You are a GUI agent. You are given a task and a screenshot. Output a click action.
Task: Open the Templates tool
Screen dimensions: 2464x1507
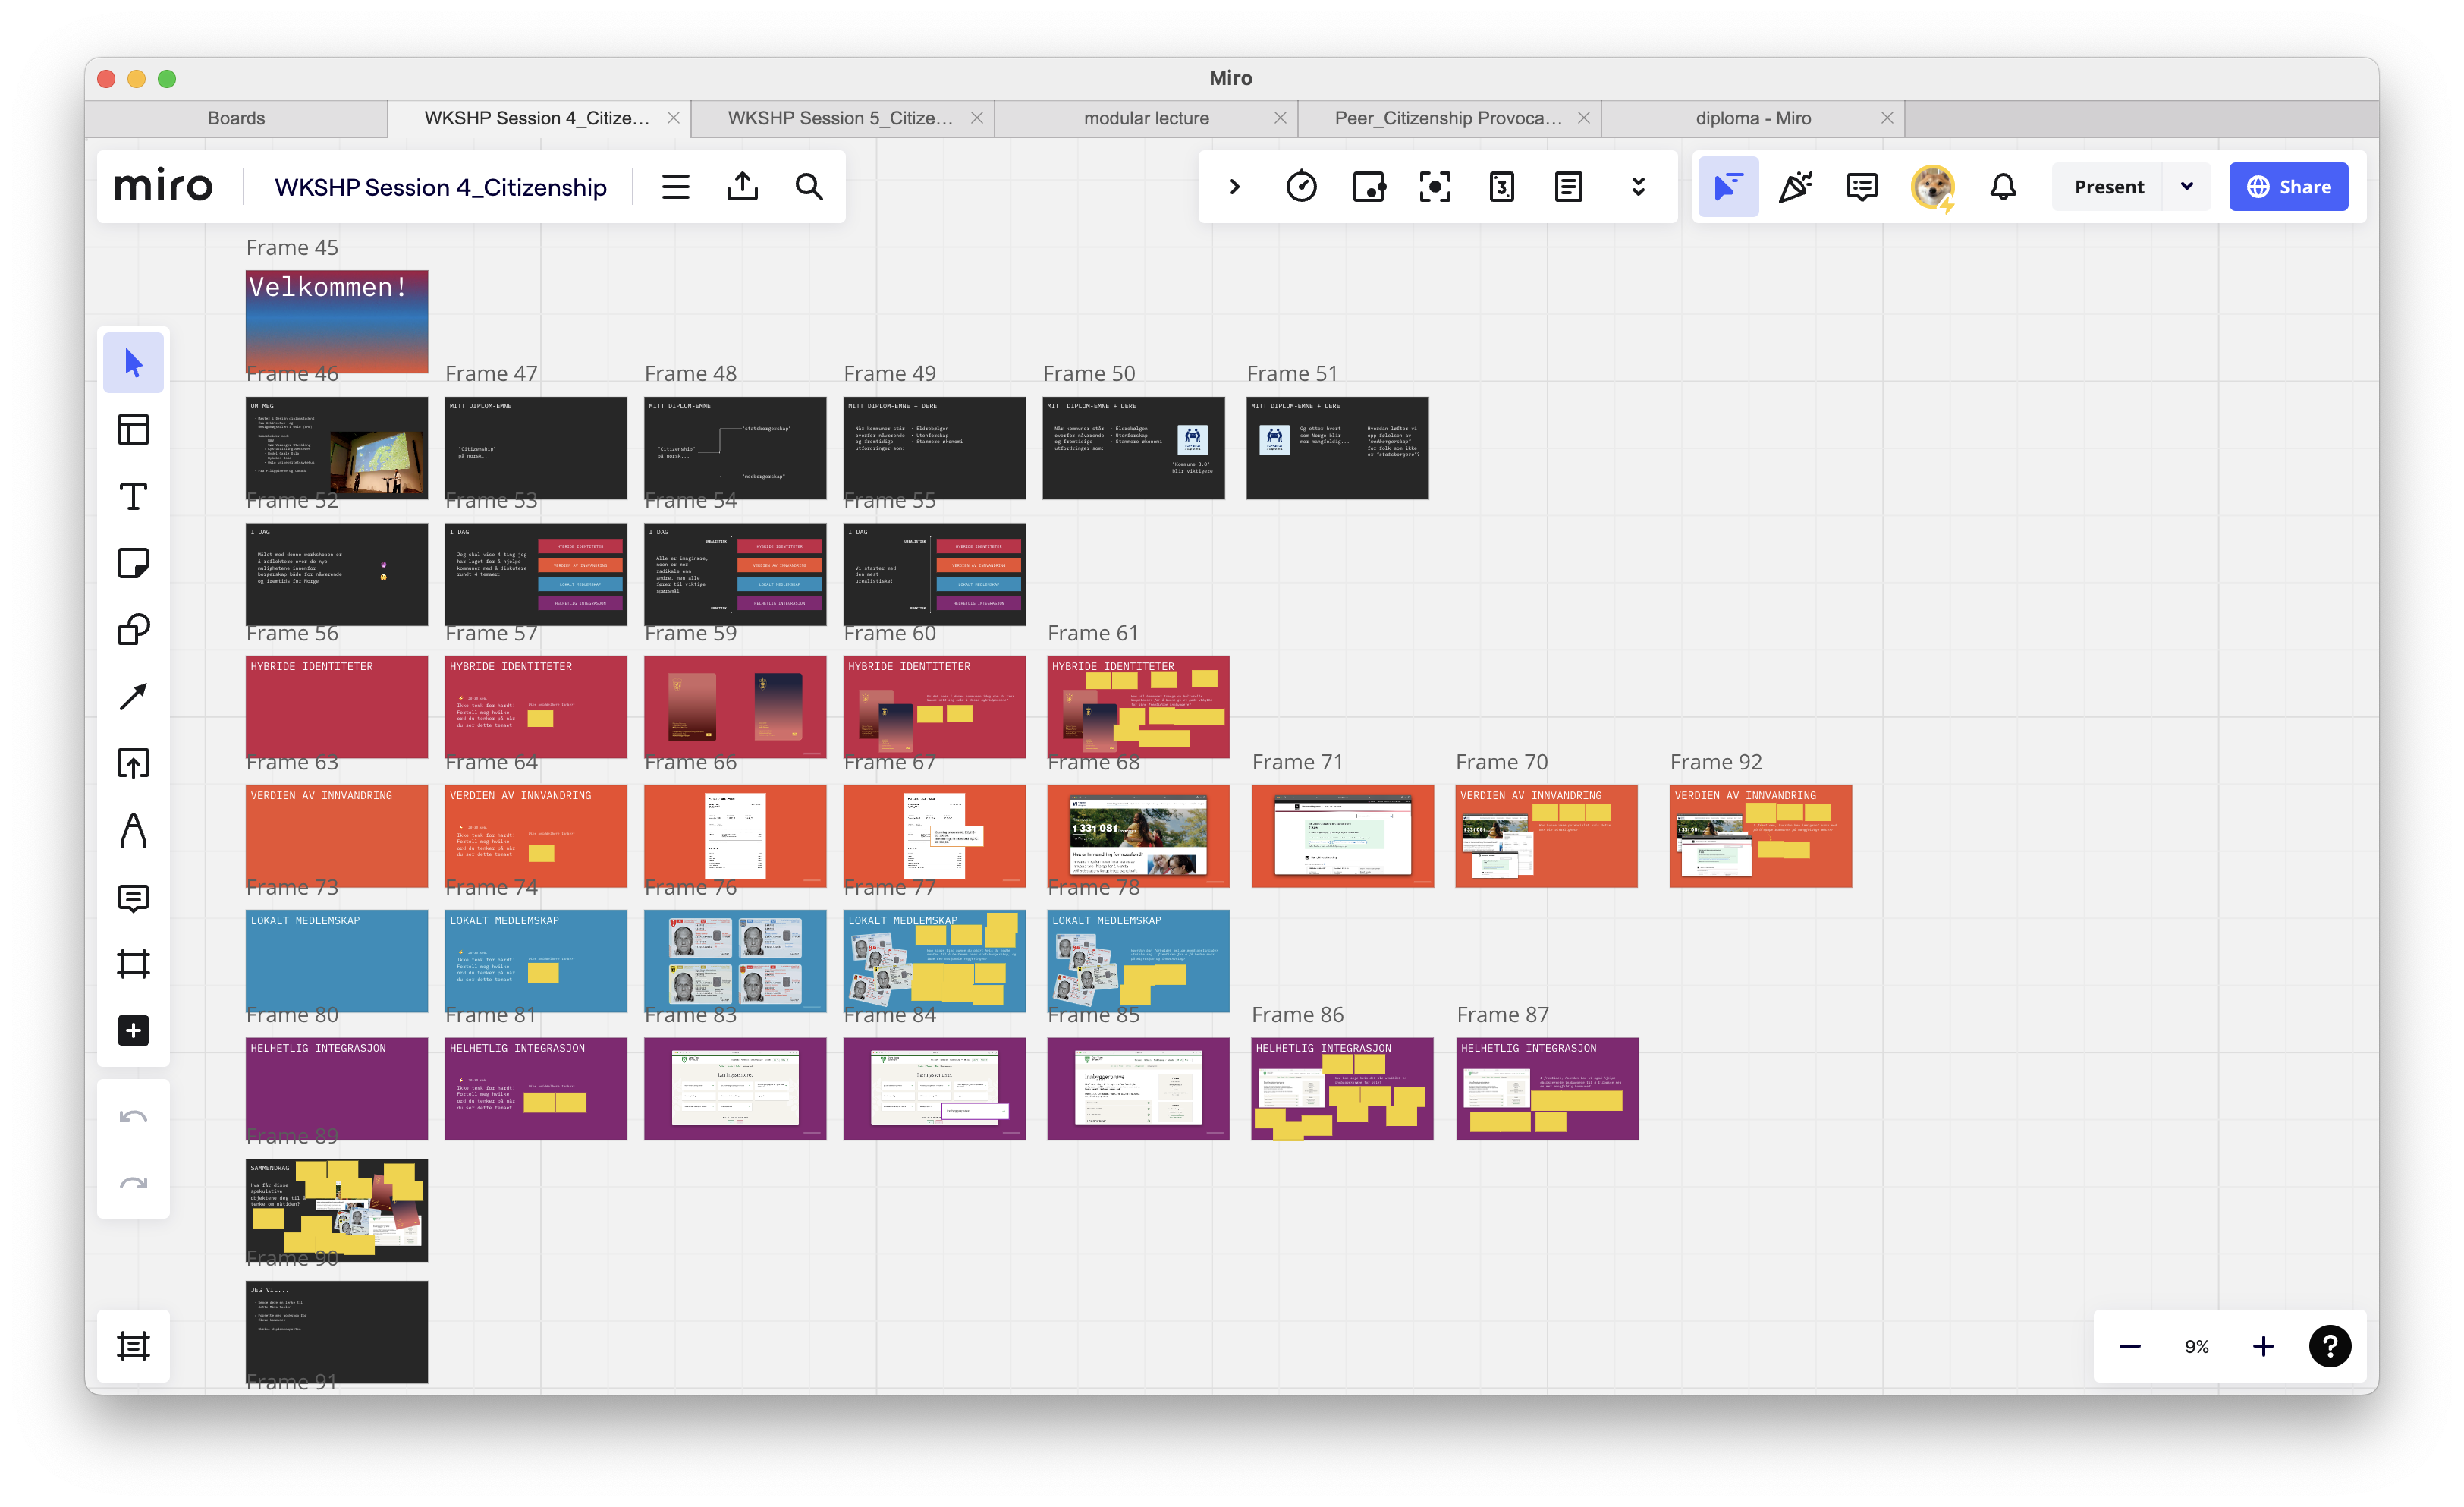click(x=133, y=429)
